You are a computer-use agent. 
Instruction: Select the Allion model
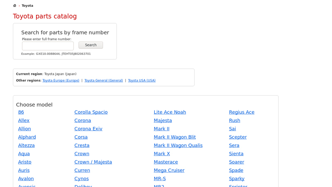pyautogui.click(x=24, y=129)
